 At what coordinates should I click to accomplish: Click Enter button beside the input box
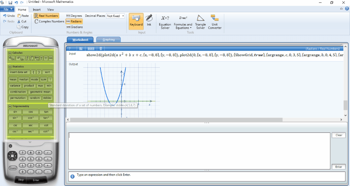(338, 167)
